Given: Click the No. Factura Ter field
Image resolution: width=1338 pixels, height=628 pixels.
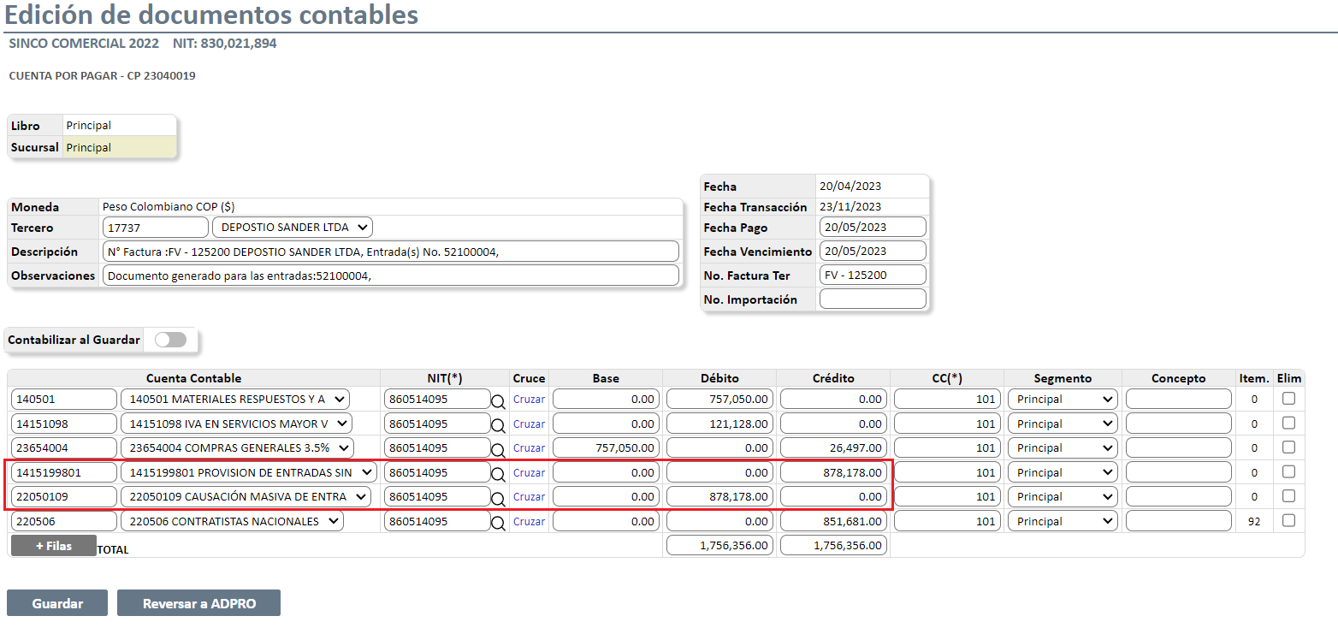Looking at the screenshot, I should [x=873, y=275].
